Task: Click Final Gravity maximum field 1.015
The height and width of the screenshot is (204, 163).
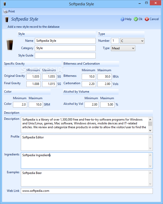Action: click(x=49, y=84)
